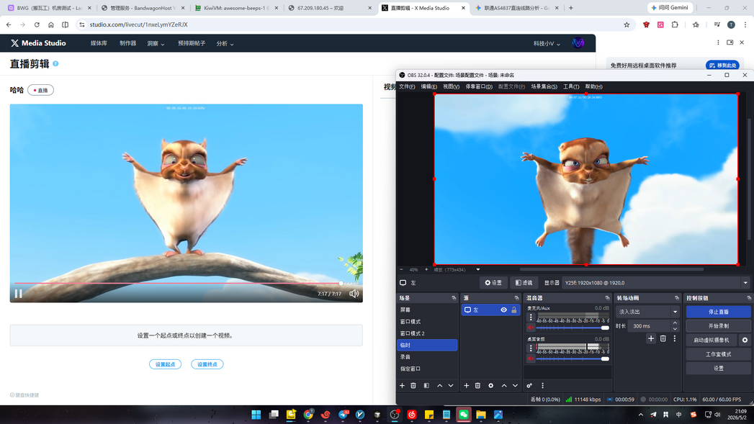Unmute the 麦克风/Aux channel speaker icon

(531, 328)
